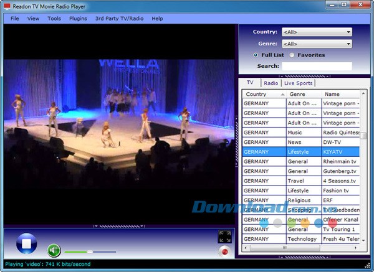Switch to the Radio tab

point(271,83)
